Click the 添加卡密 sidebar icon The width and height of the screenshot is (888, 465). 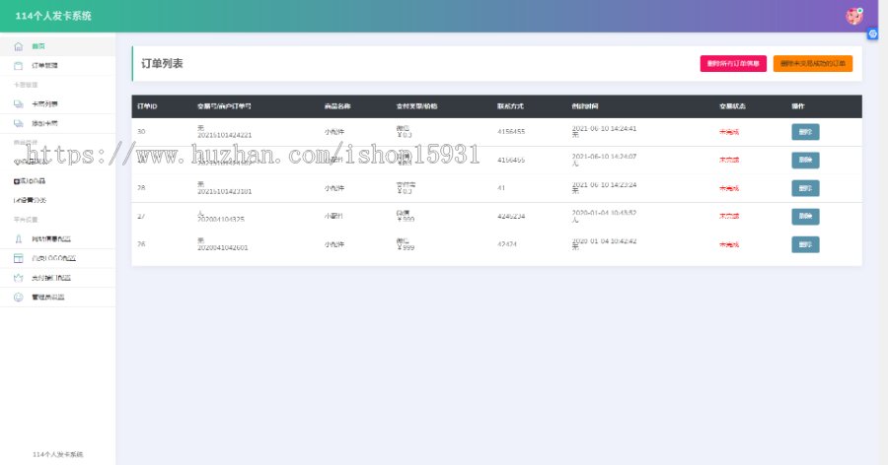click(x=18, y=123)
